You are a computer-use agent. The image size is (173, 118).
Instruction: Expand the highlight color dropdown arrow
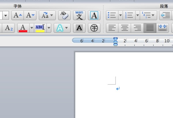[x=49, y=28]
